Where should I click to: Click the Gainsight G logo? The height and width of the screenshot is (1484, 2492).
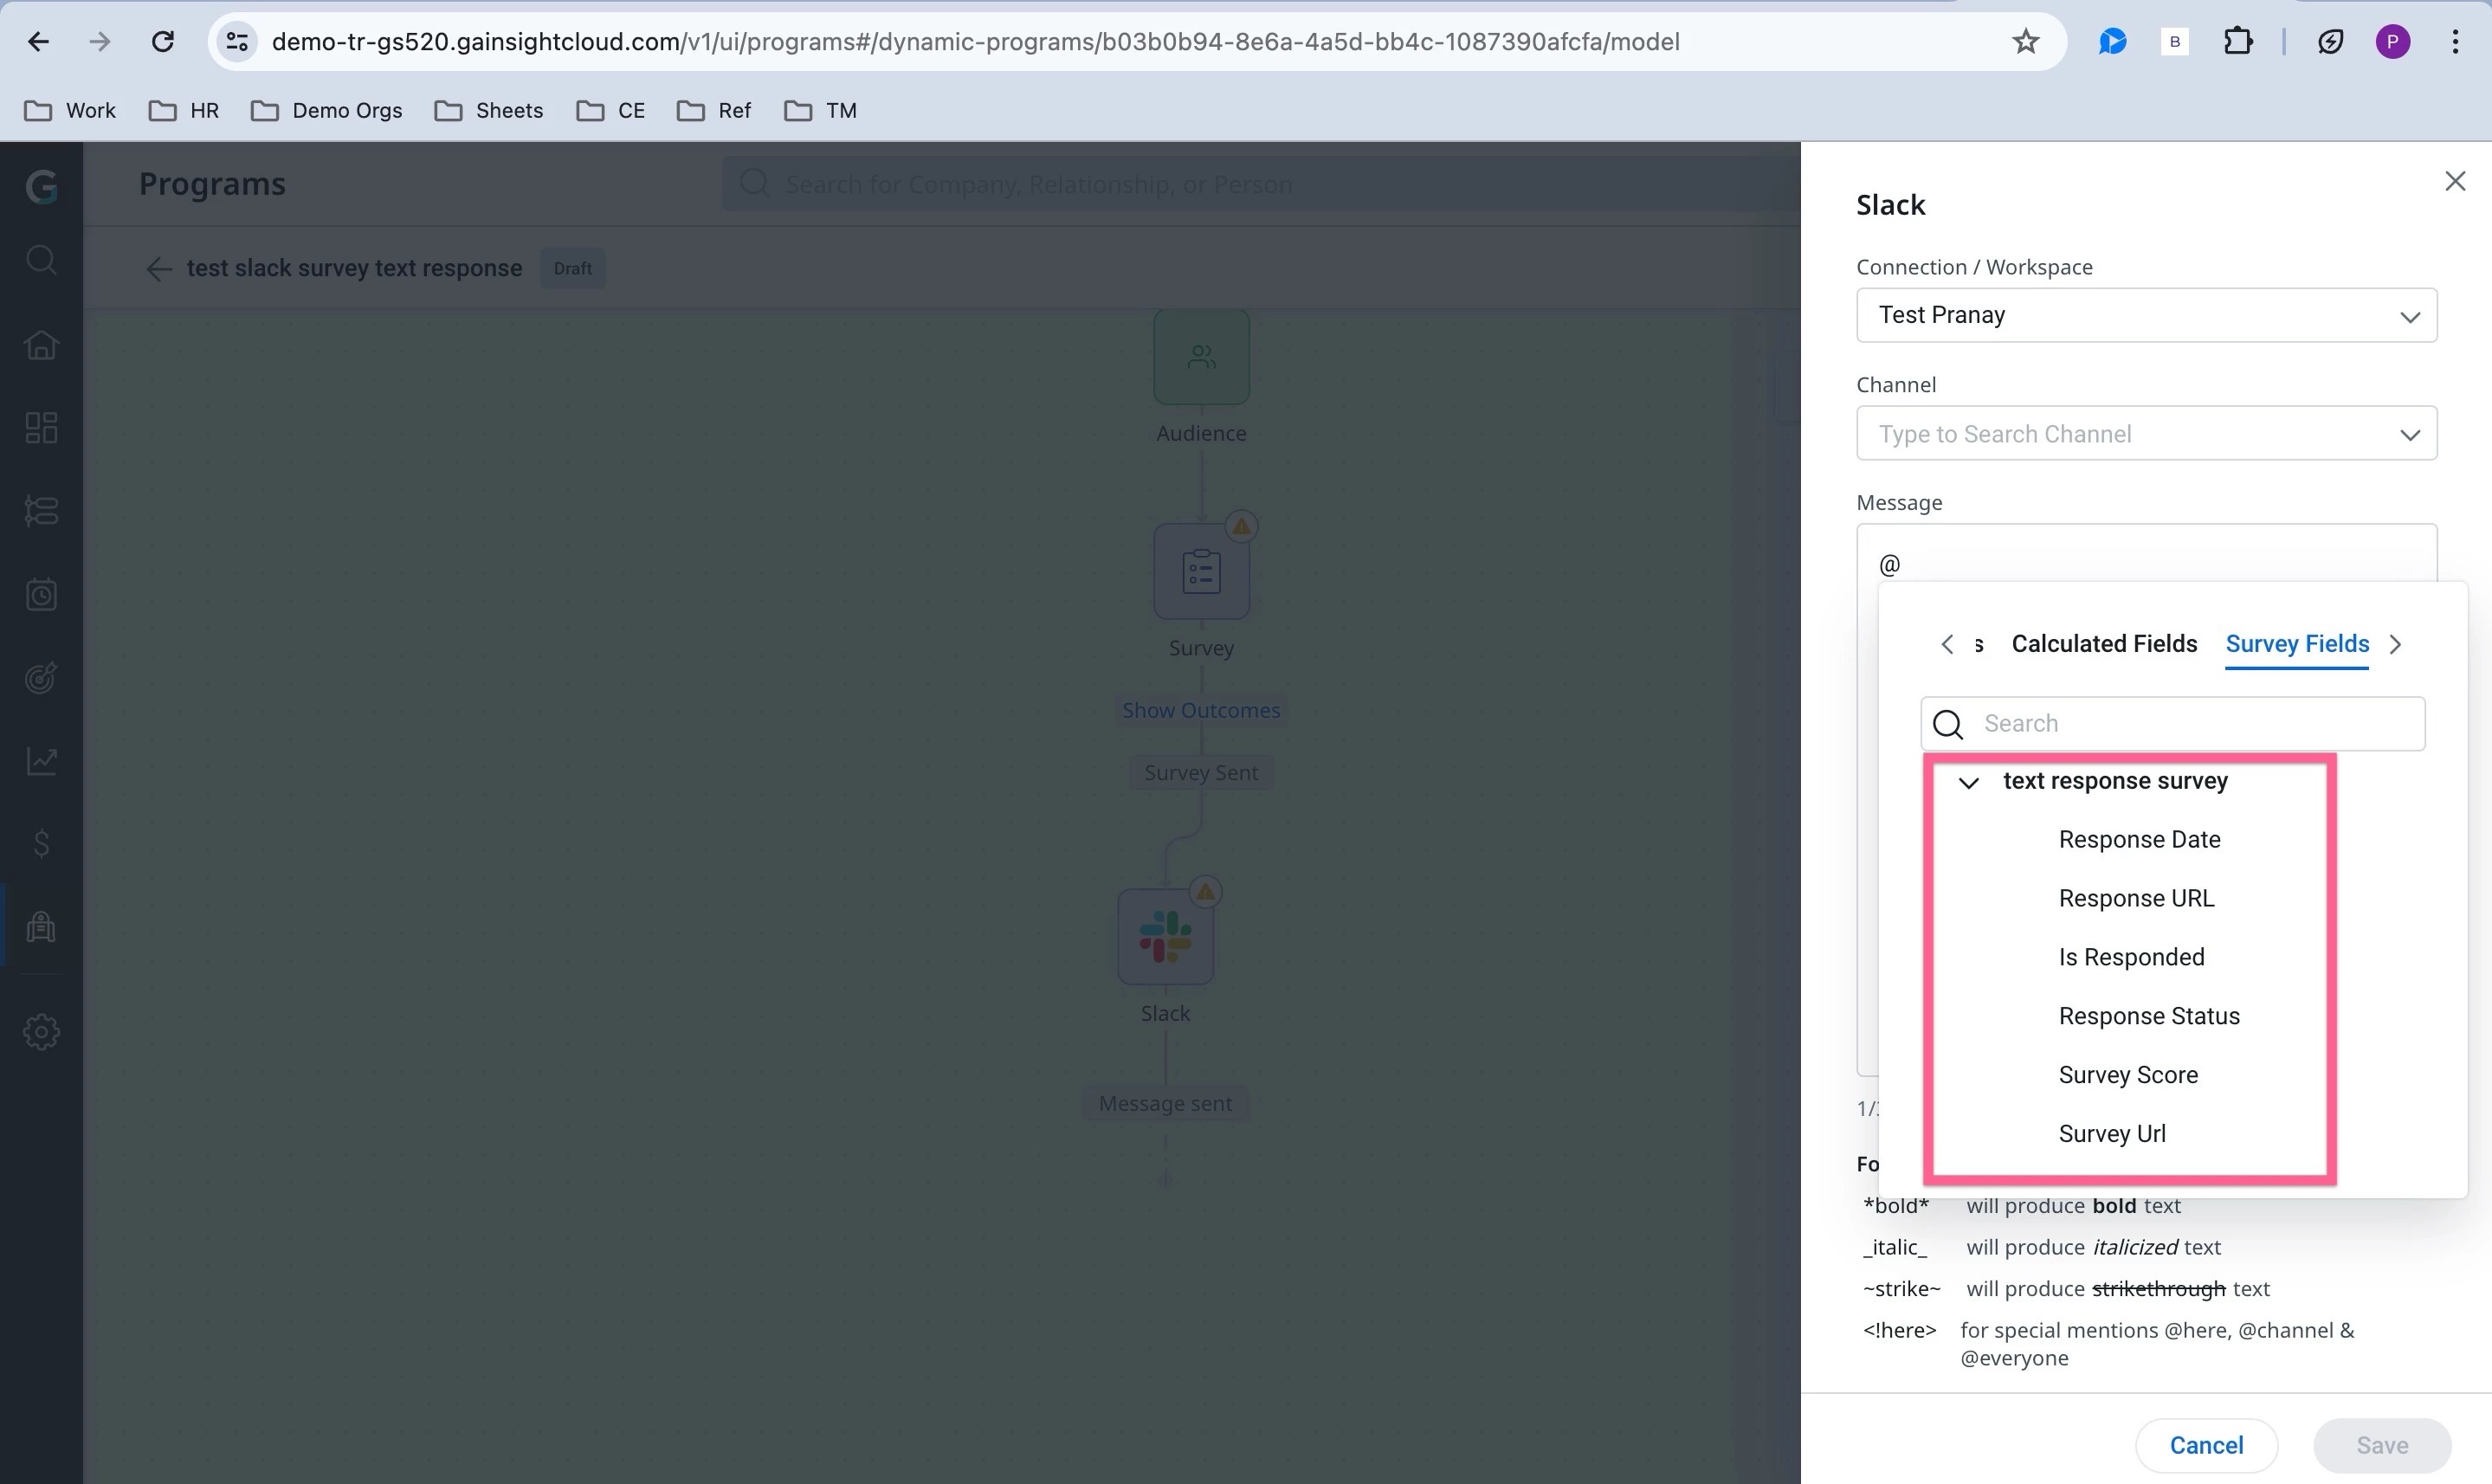coord(41,186)
